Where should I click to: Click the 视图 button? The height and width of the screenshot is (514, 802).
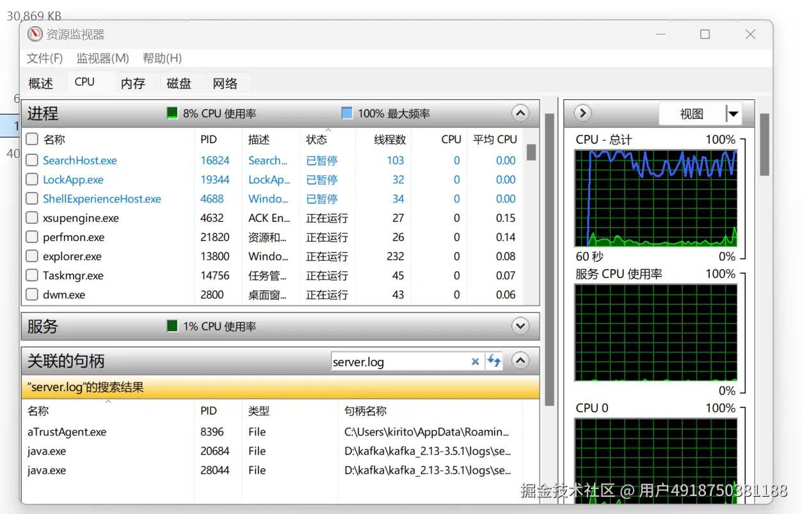692,114
